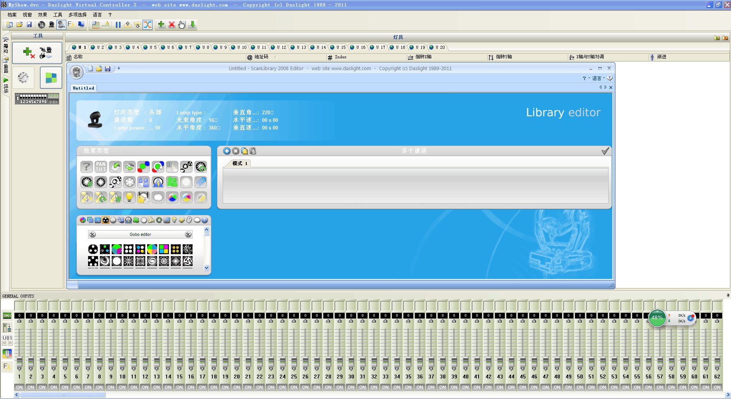Toggle ON button under channel 12

tap(145, 387)
